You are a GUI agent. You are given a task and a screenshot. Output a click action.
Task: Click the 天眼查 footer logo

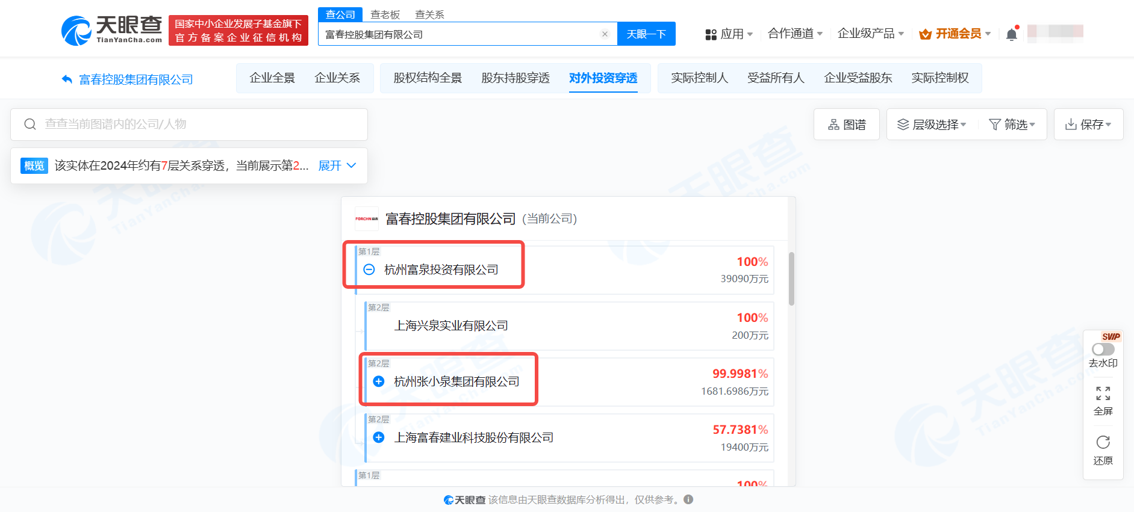coord(464,499)
